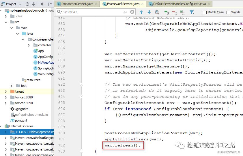
Task: Close the DispatcherServlet.java tab
Action: [96, 4]
